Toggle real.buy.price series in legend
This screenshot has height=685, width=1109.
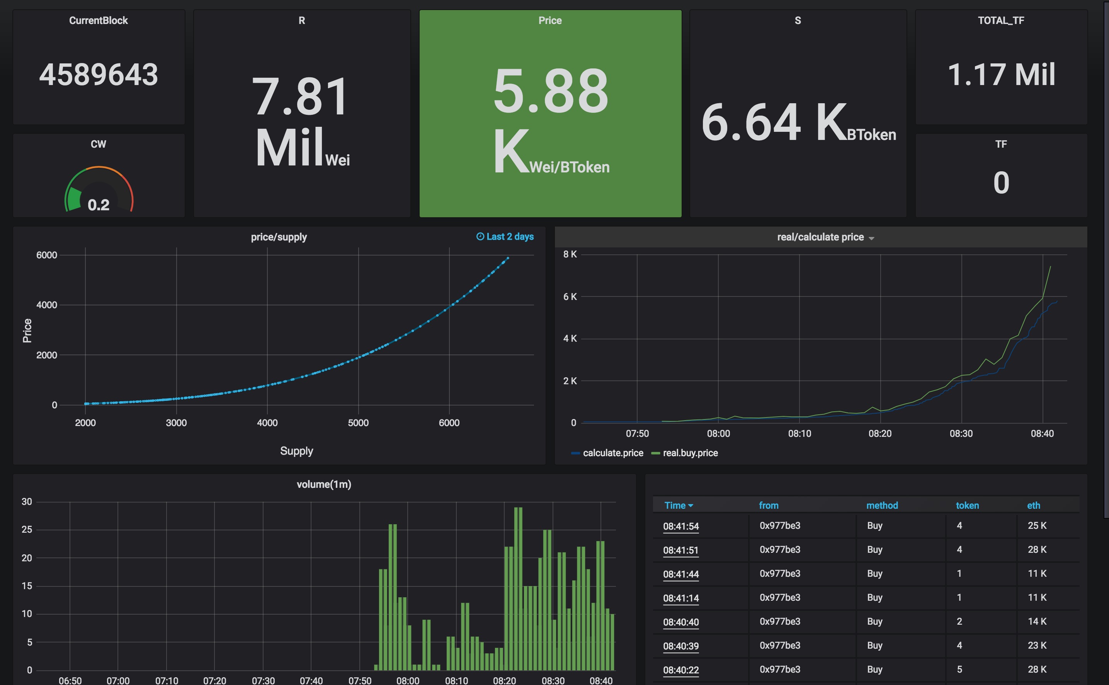click(690, 453)
